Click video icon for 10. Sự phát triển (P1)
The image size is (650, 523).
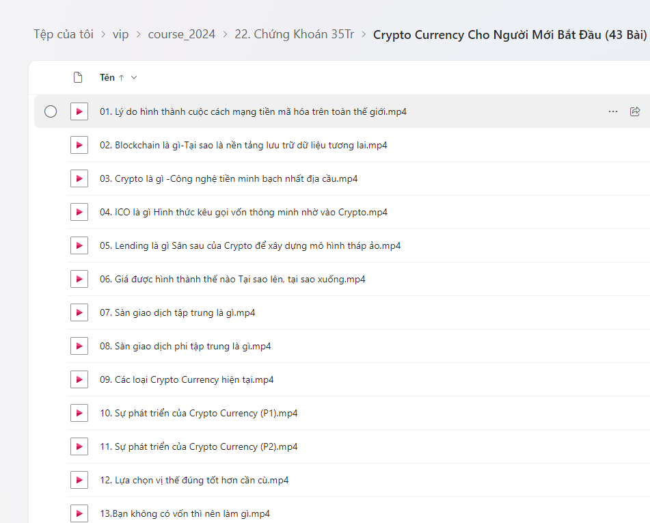(79, 413)
